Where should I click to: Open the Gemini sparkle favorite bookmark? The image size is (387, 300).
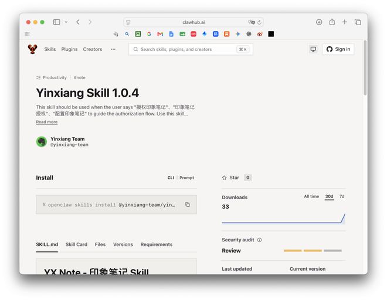237,34
